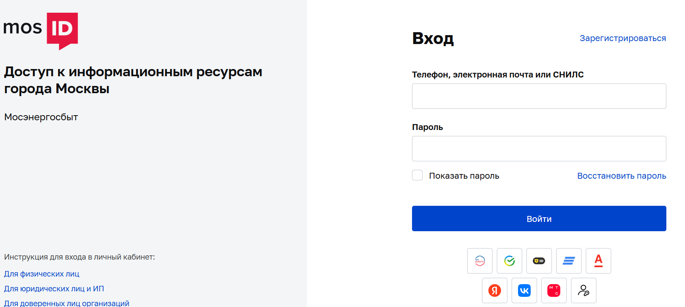The height and width of the screenshot is (307, 685).
Task: Select the blue striped bank login icon
Action: click(568, 261)
